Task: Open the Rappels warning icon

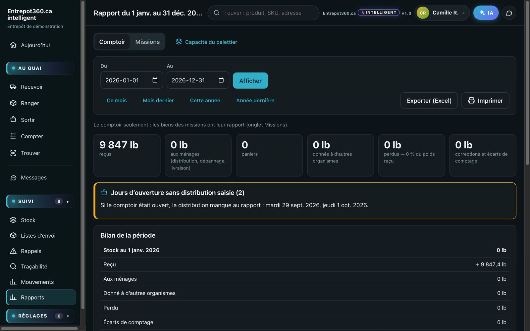Action: 13,251
